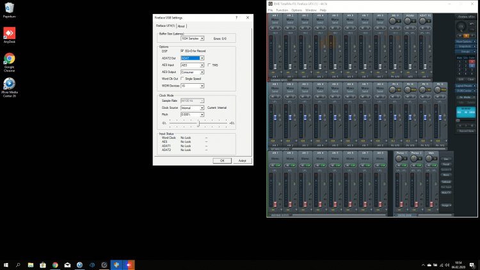The height and width of the screenshot is (270, 480).
Task: Click the hardware input AN 1 fader
Action: 275,67
